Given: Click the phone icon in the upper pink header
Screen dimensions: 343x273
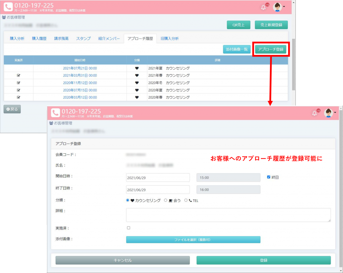Looking at the screenshot, I should (x=8, y=7).
